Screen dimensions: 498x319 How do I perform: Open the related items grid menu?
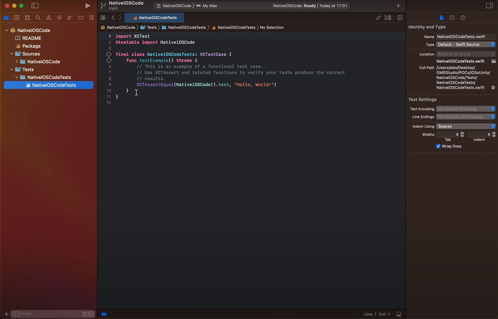(103, 18)
